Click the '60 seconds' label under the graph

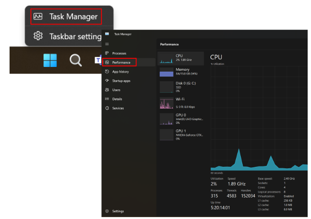[x=216, y=173]
